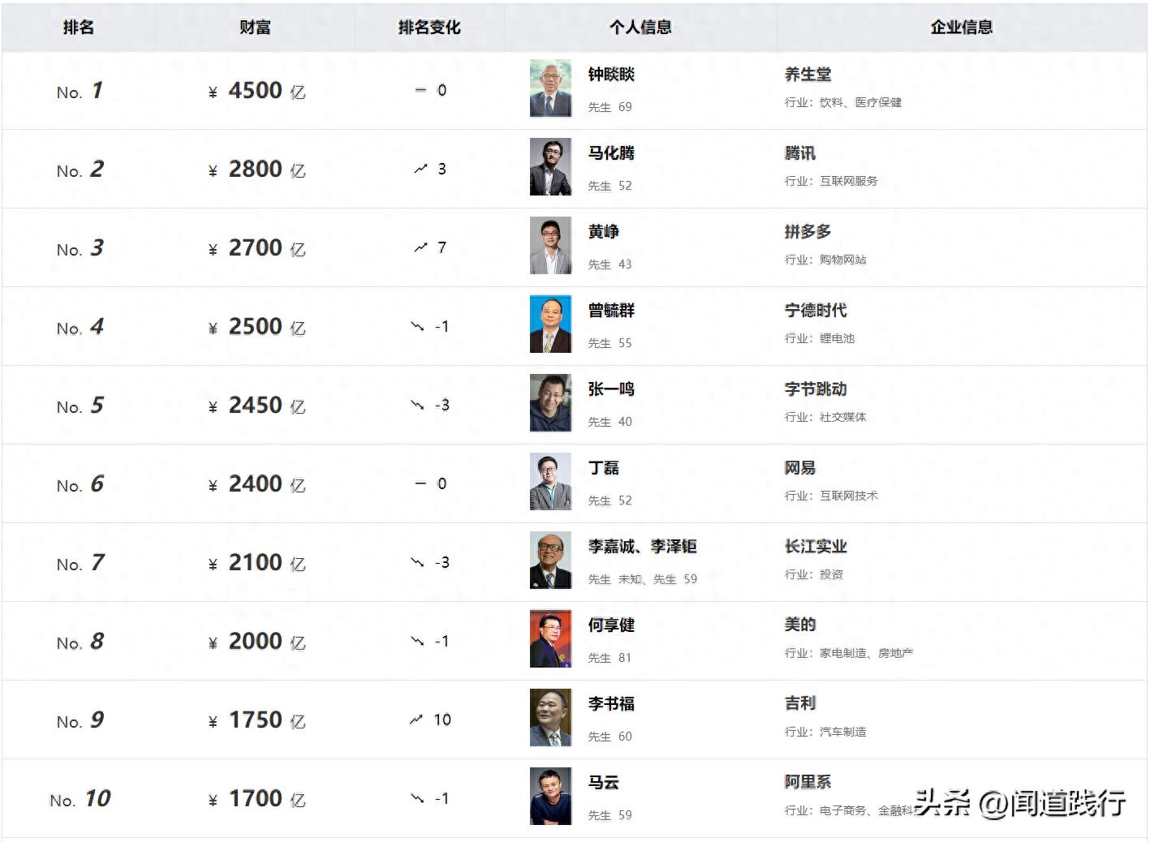The height and width of the screenshot is (842, 1150).
Task: Click the 拼多多 company link
Action: (x=808, y=232)
